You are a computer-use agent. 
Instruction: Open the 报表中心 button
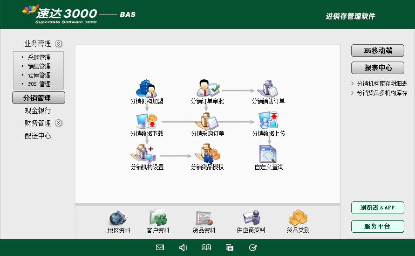[377, 68]
